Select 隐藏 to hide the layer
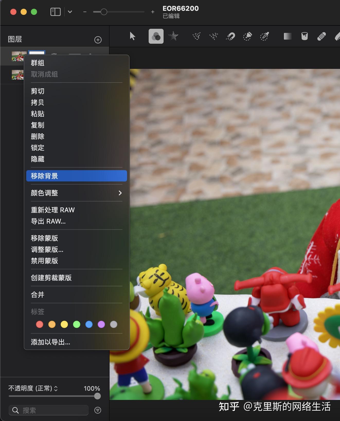The image size is (340, 421). tap(77, 159)
